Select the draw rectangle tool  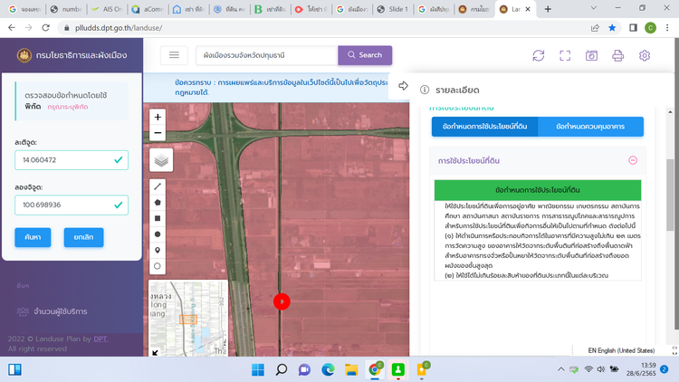coord(158,218)
